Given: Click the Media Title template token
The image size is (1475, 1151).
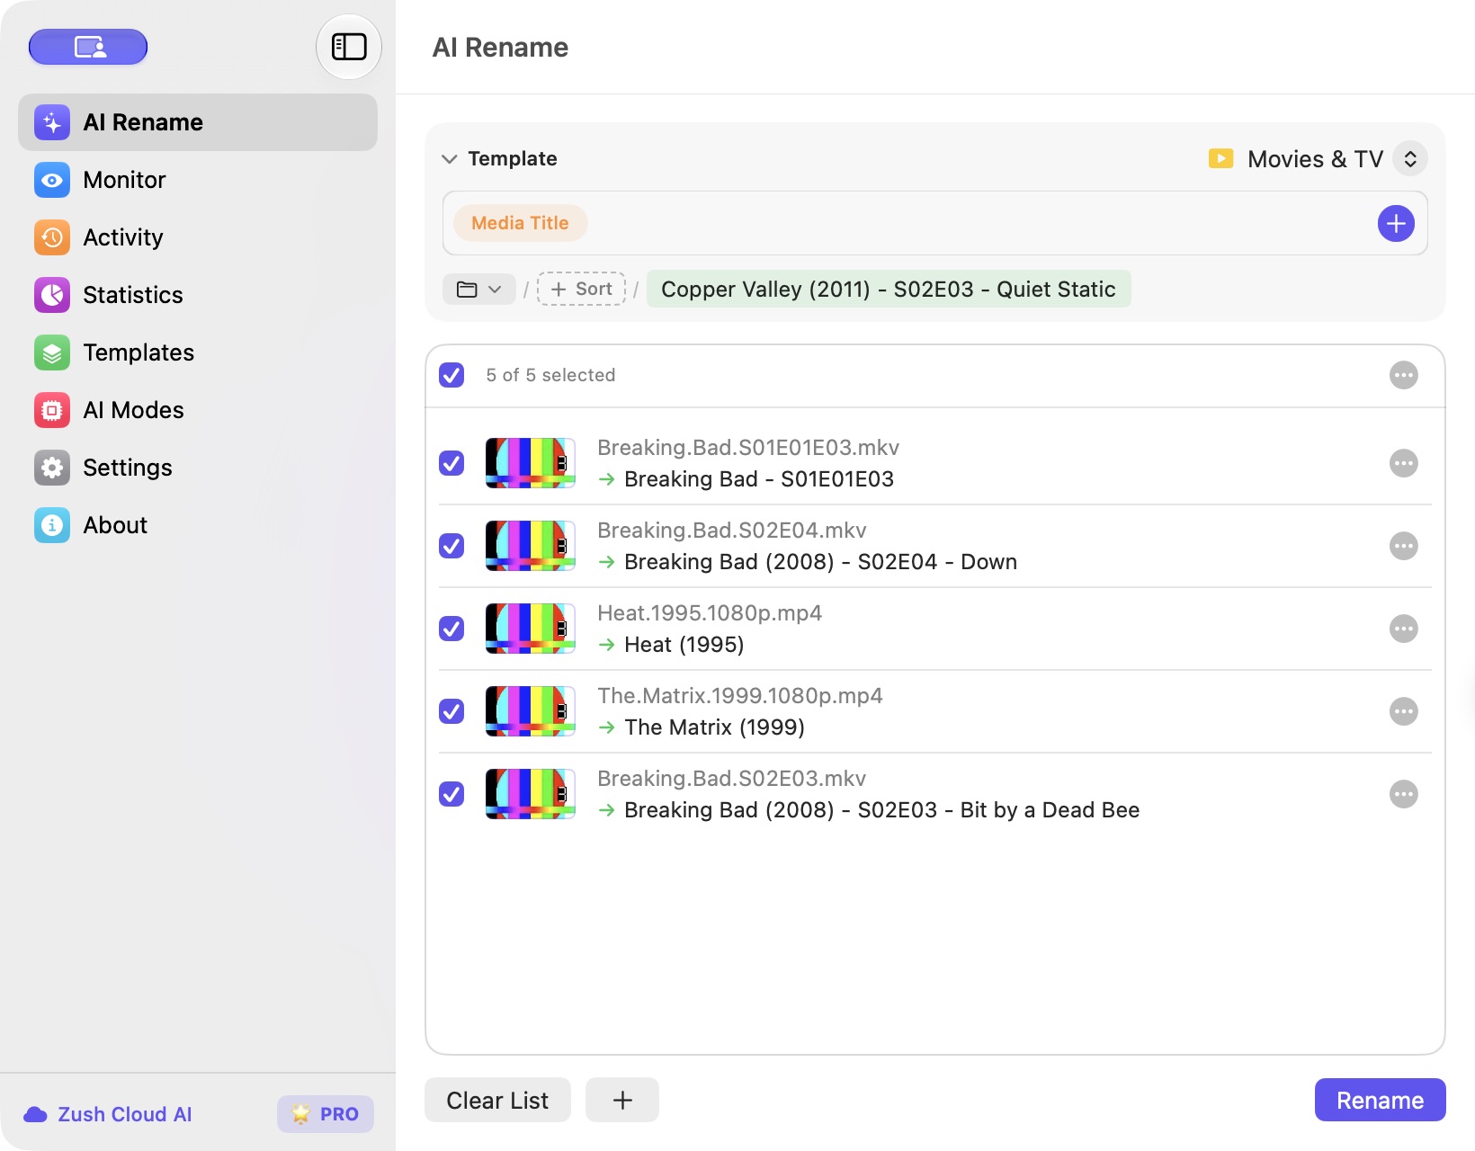Looking at the screenshot, I should coord(520,223).
